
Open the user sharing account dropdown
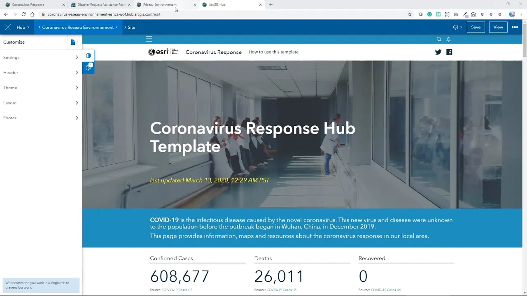(x=457, y=27)
